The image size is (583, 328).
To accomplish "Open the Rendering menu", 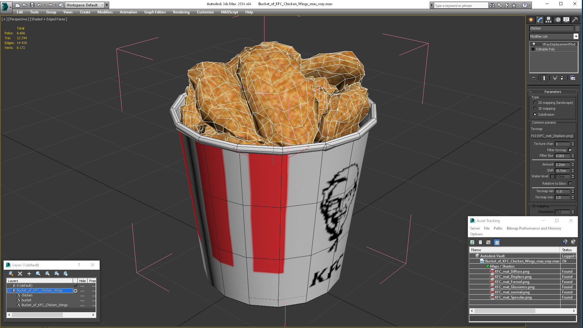I will point(181,12).
